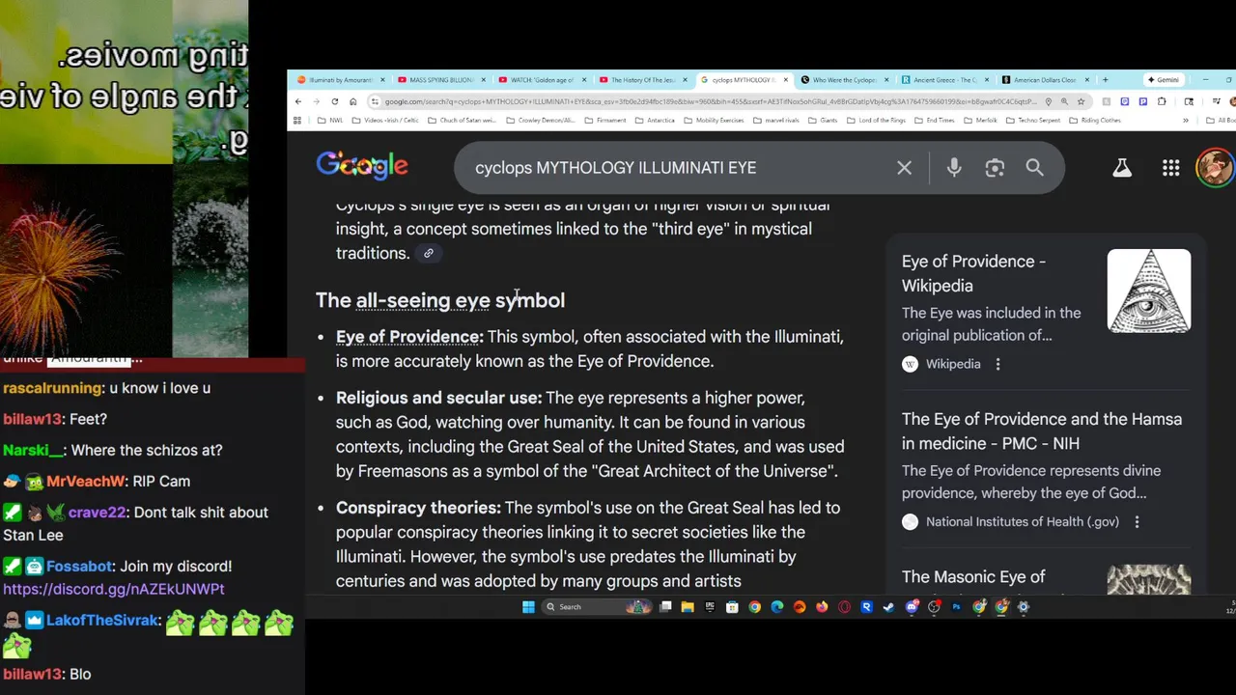
Task: Click chat username 'MrVeachW'
Action: tap(86, 482)
